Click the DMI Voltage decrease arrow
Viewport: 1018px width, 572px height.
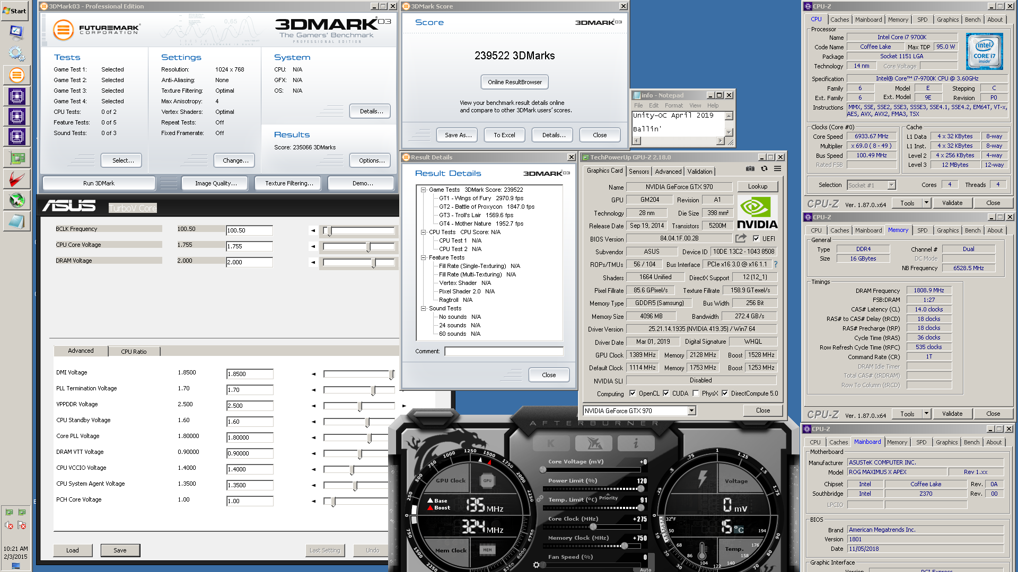tap(313, 374)
